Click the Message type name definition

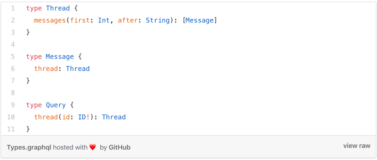tap(60, 57)
